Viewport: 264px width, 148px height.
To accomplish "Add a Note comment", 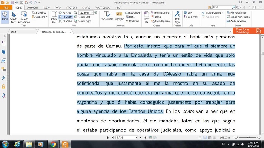I will (130, 17).
